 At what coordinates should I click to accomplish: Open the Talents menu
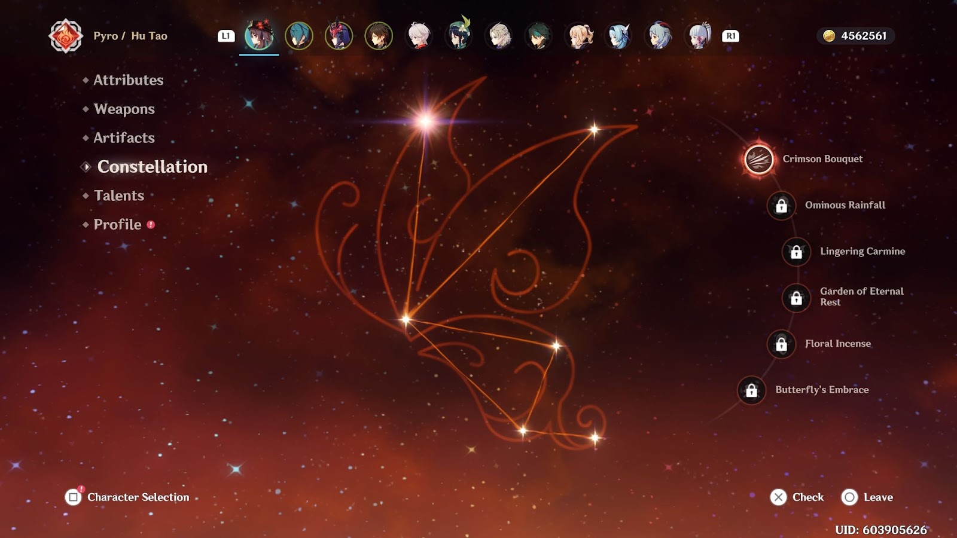tap(119, 195)
